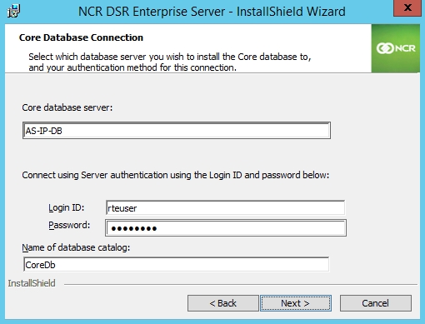Click the 'Core database server:' label

click(x=67, y=107)
